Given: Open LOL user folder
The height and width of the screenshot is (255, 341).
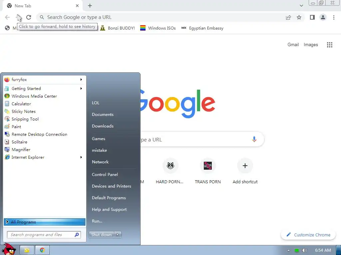Looking at the screenshot, I should [96, 103].
